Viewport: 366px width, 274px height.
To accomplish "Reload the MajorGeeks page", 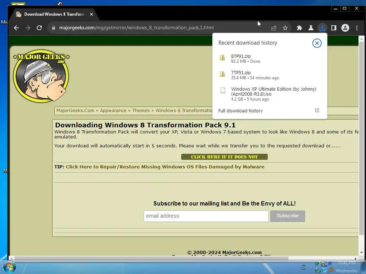I will [39, 28].
